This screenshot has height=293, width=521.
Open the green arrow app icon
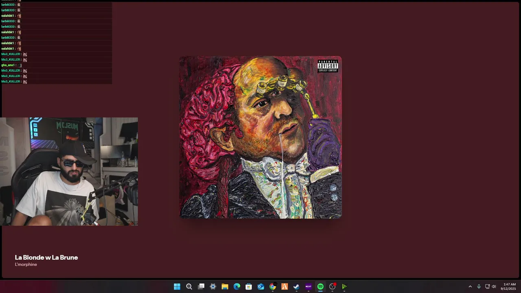click(344, 286)
